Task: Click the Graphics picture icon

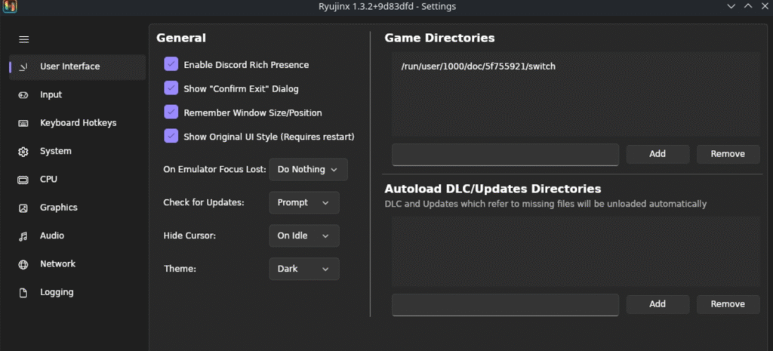Action: point(23,208)
